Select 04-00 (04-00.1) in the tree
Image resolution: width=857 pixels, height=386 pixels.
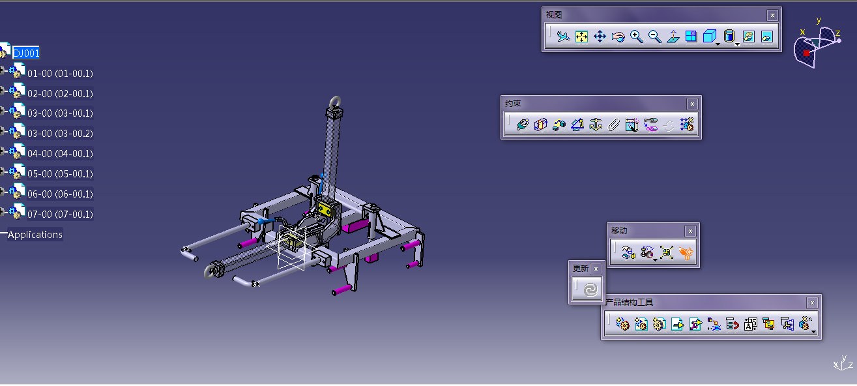[x=60, y=154]
